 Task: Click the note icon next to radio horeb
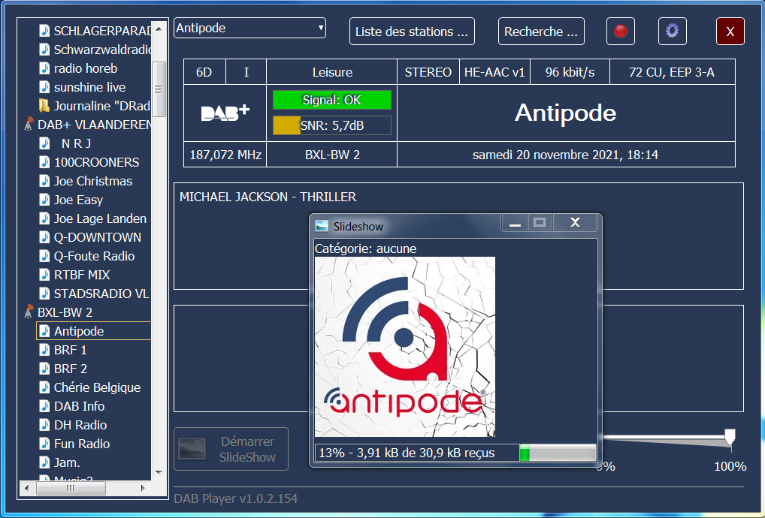[44, 68]
